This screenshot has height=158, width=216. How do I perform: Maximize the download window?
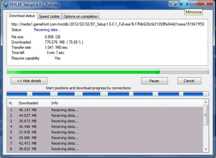click(193, 4)
